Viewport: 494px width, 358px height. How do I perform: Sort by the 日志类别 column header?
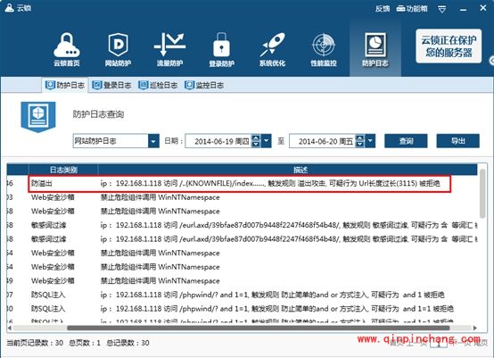click(x=63, y=170)
